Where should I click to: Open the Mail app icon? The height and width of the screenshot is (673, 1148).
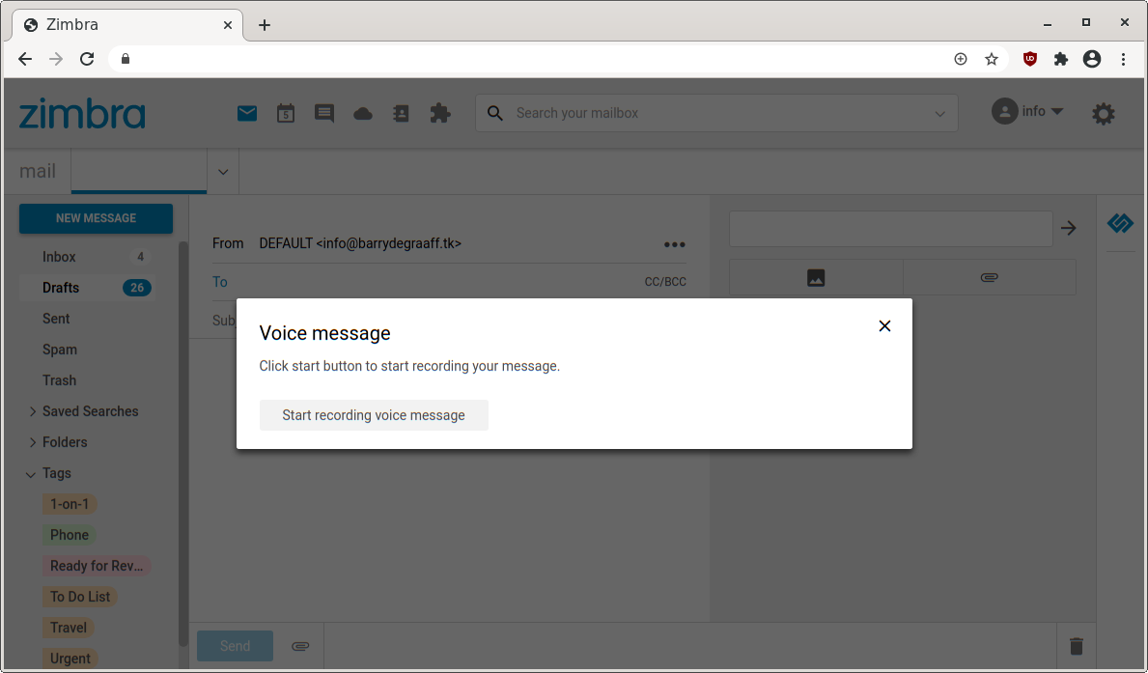click(247, 114)
